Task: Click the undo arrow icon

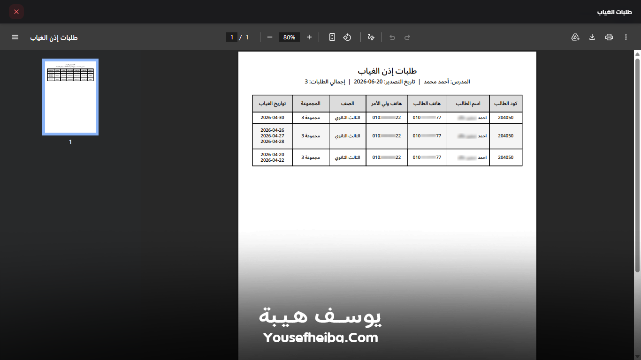Action: click(392, 37)
